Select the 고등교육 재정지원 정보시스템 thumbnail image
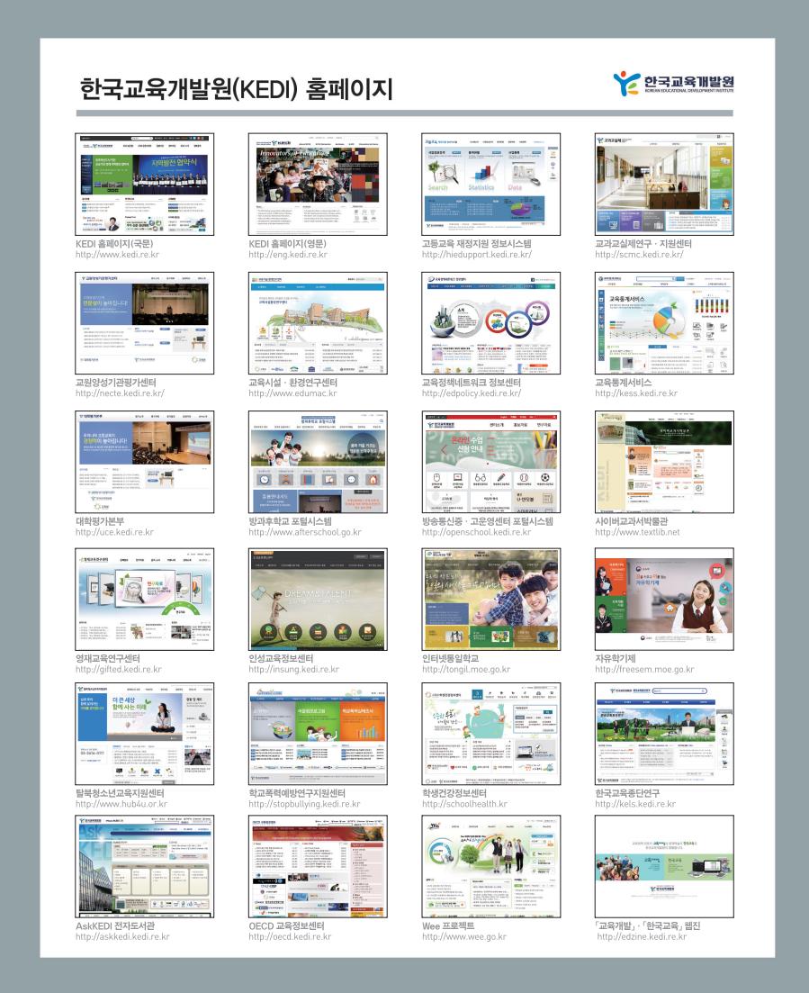Viewport: 809px width, 993px height. (x=491, y=185)
